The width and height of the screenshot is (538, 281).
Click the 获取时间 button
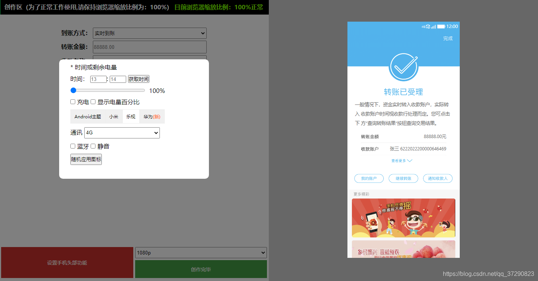click(139, 79)
